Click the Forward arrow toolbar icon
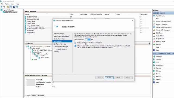Viewport: 174px width, 98px height. 4,7
